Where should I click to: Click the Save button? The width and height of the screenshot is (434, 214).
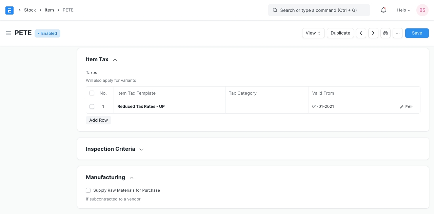pyautogui.click(x=417, y=33)
